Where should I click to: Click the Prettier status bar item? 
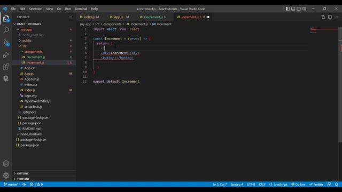(316, 185)
